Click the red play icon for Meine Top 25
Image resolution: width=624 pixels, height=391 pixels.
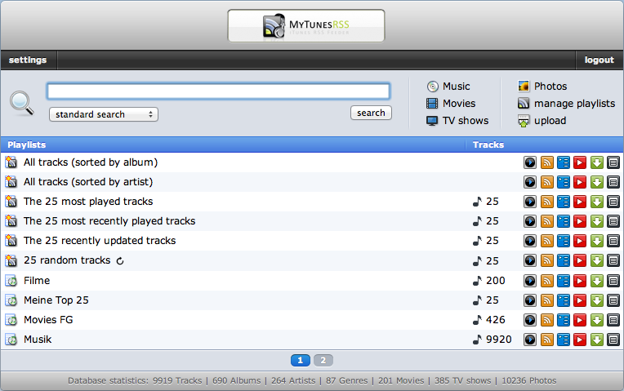(580, 300)
